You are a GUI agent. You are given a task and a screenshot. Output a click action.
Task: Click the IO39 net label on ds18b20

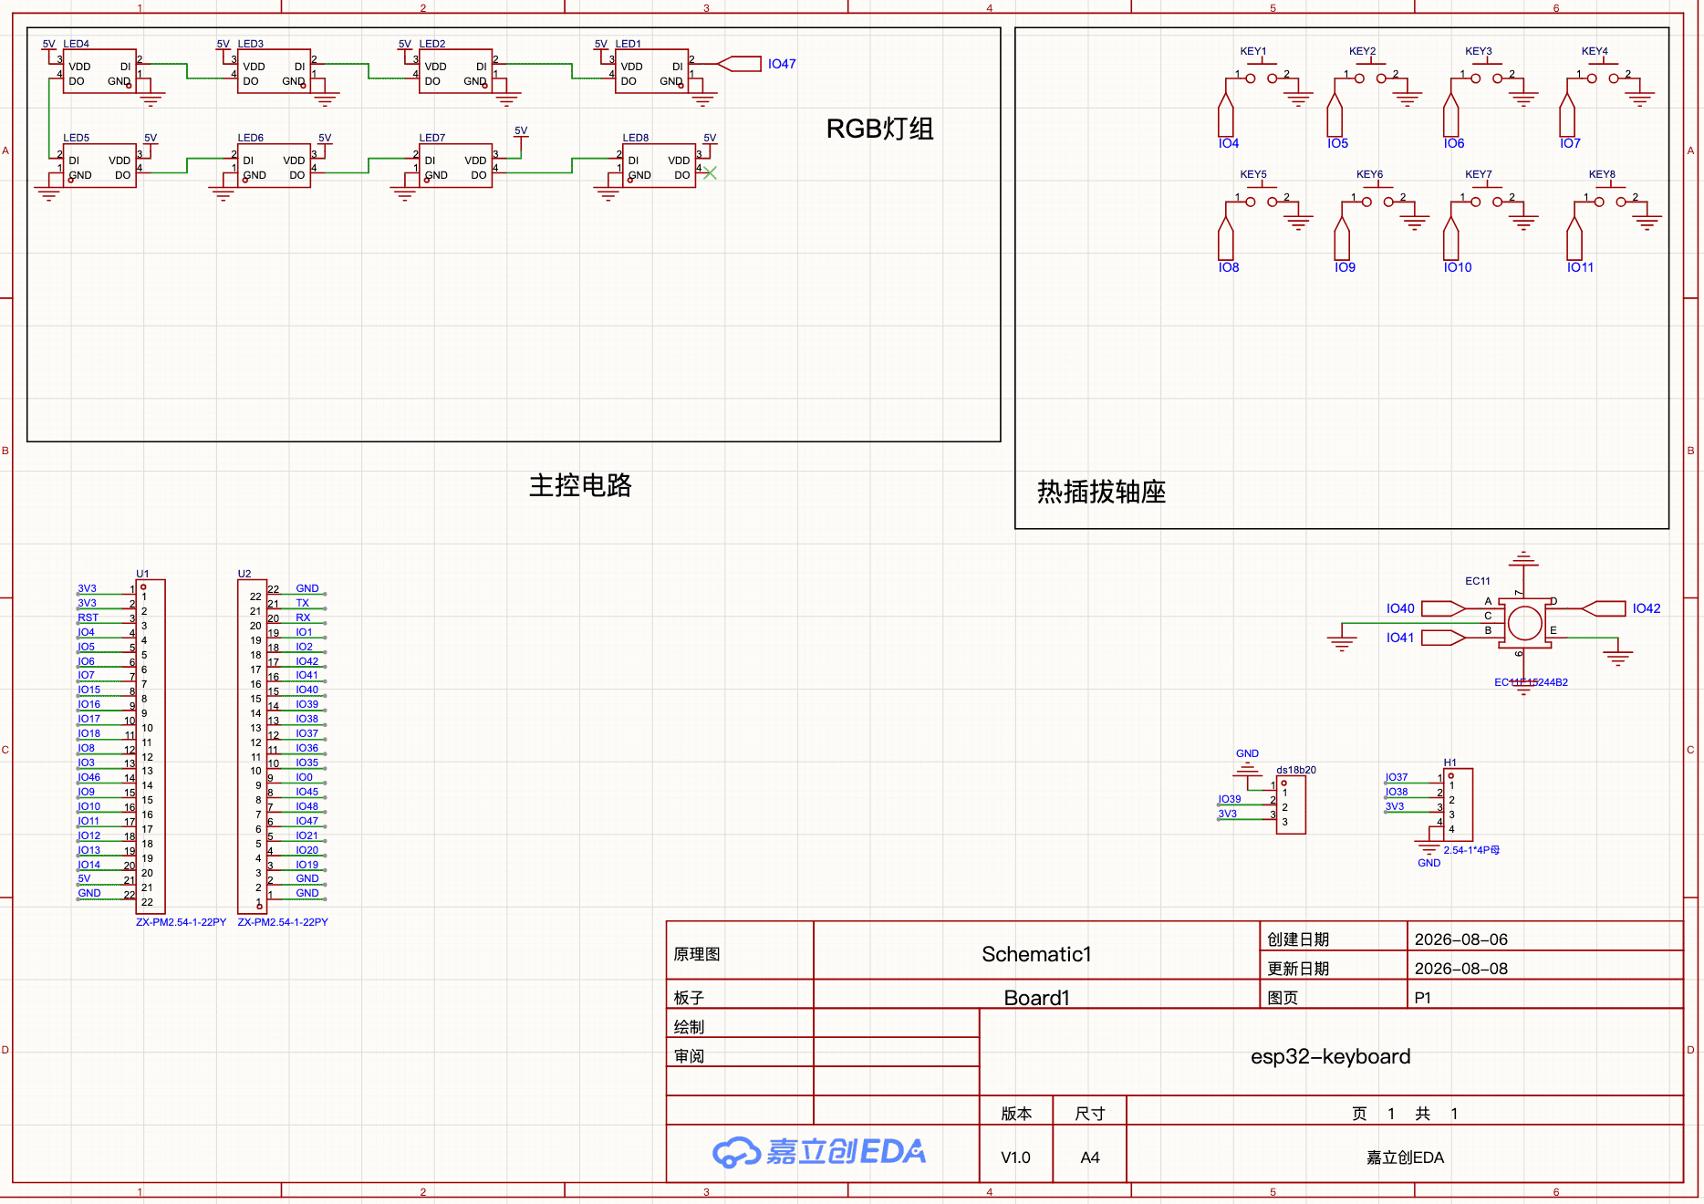[1230, 799]
